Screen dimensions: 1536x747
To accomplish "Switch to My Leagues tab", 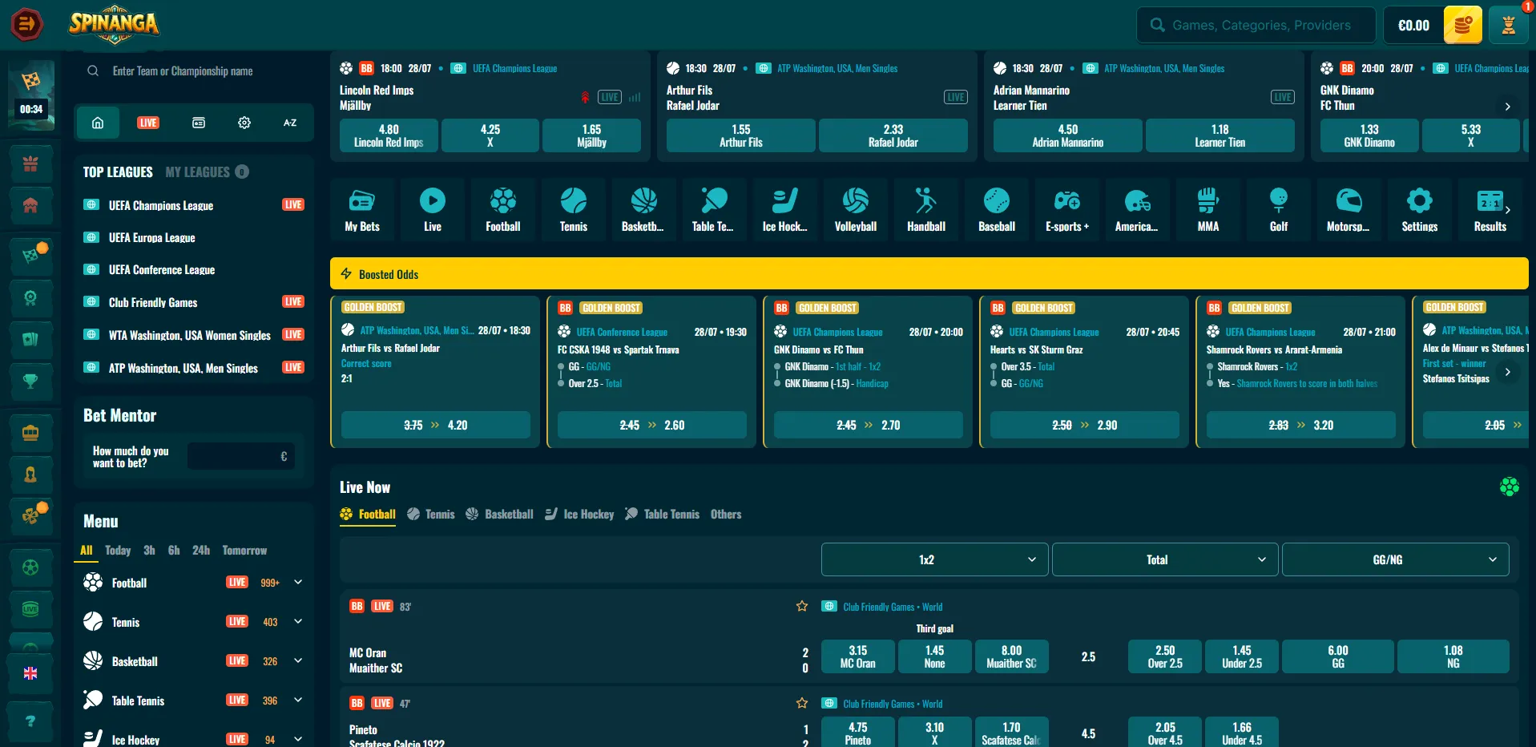I will tap(207, 172).
